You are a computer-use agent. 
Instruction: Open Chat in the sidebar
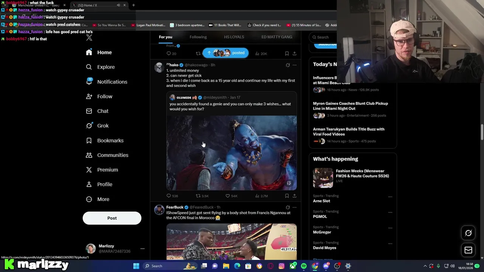97,111
